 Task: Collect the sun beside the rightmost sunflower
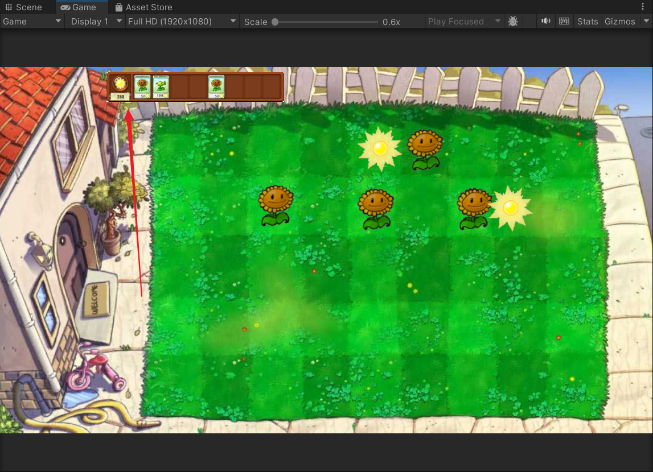(510, 208)
